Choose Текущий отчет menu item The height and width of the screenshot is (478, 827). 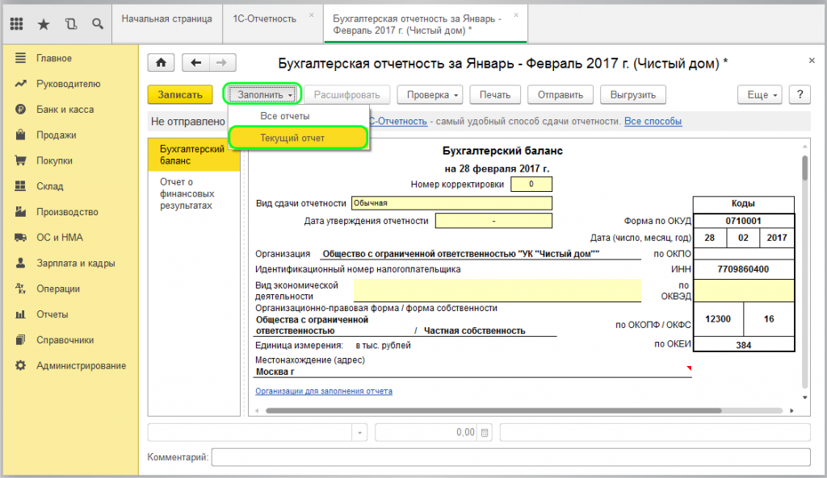299,138
